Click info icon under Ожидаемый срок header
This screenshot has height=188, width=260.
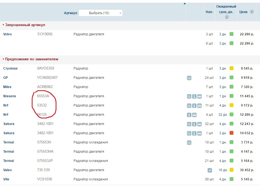point(227,17)
